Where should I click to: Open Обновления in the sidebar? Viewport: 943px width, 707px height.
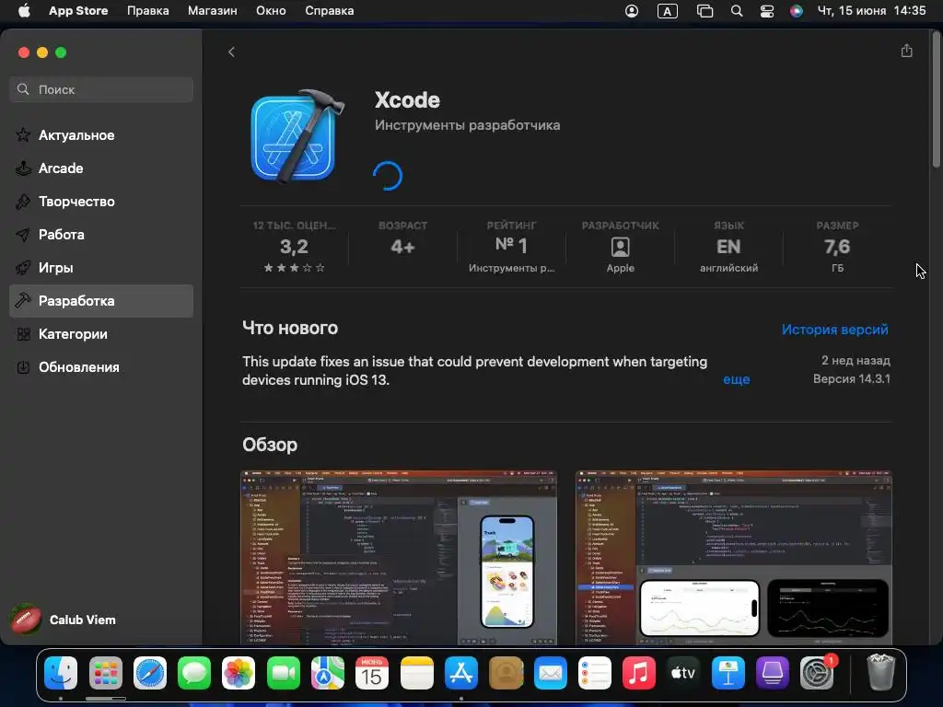click(101, 366)
